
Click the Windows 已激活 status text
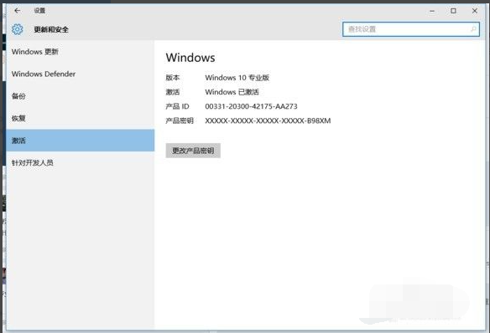[x=232, y=92]
